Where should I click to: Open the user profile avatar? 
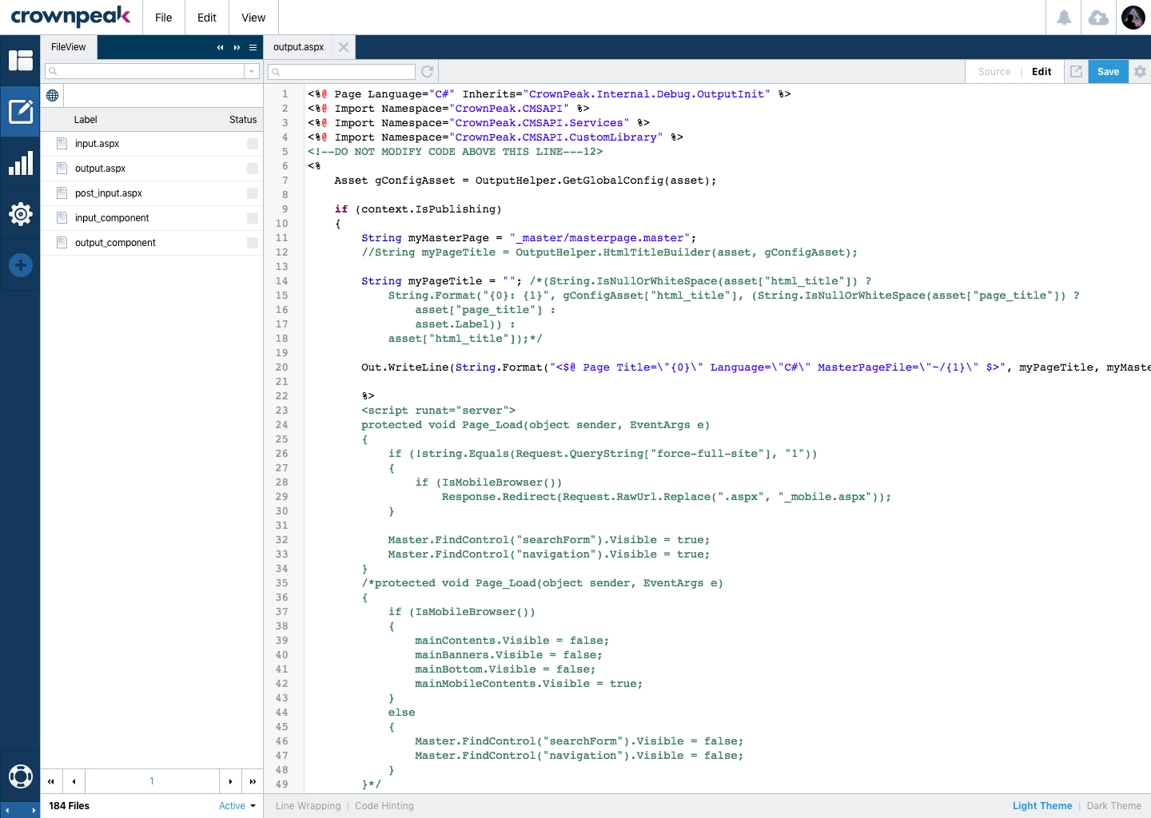pyautogui.click(x=1133, y=18)
